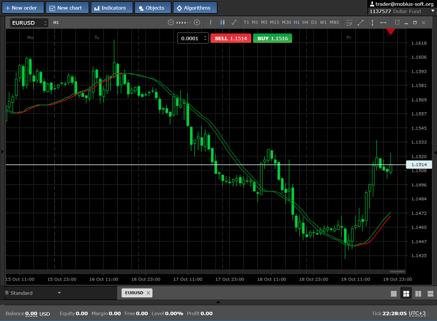Select the M5 timeframe
Screen dimensions: 437x321
[264, 23]
